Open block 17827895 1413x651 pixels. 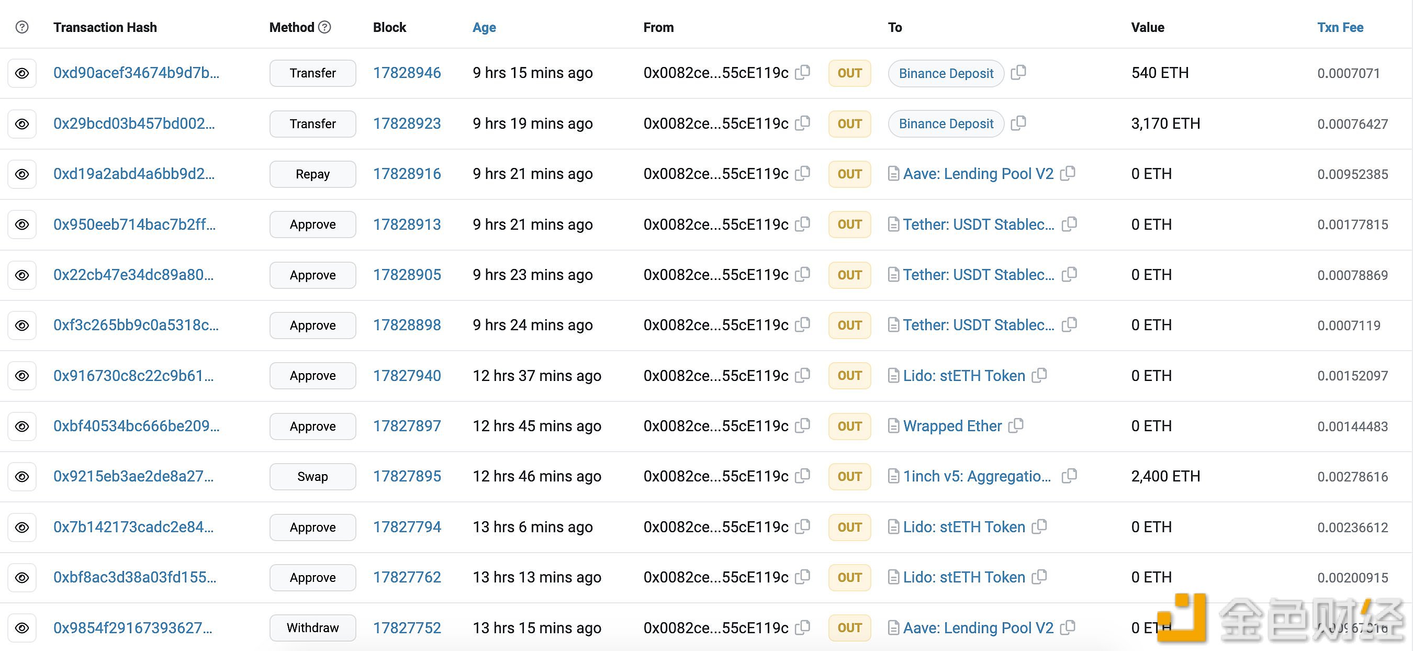click(x=407, y=477)
